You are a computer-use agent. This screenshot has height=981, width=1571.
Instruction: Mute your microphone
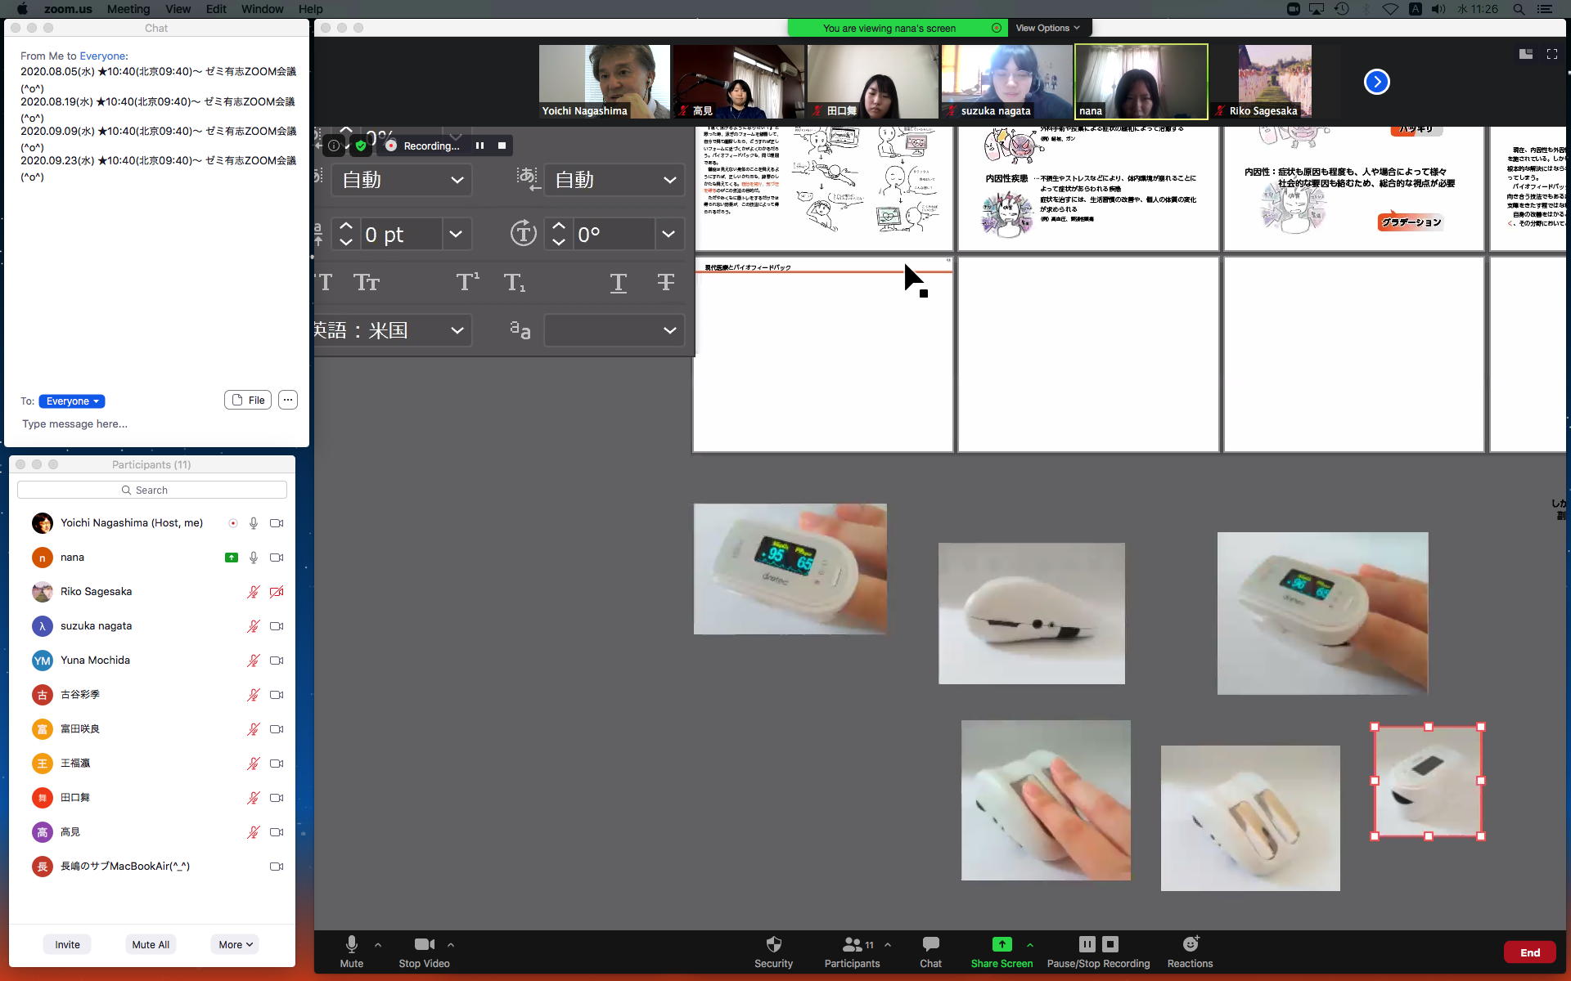coord(351,944)
